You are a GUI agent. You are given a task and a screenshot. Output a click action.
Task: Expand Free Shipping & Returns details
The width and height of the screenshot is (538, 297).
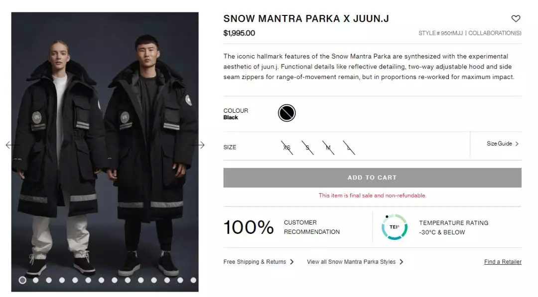(x=255, y=262)
